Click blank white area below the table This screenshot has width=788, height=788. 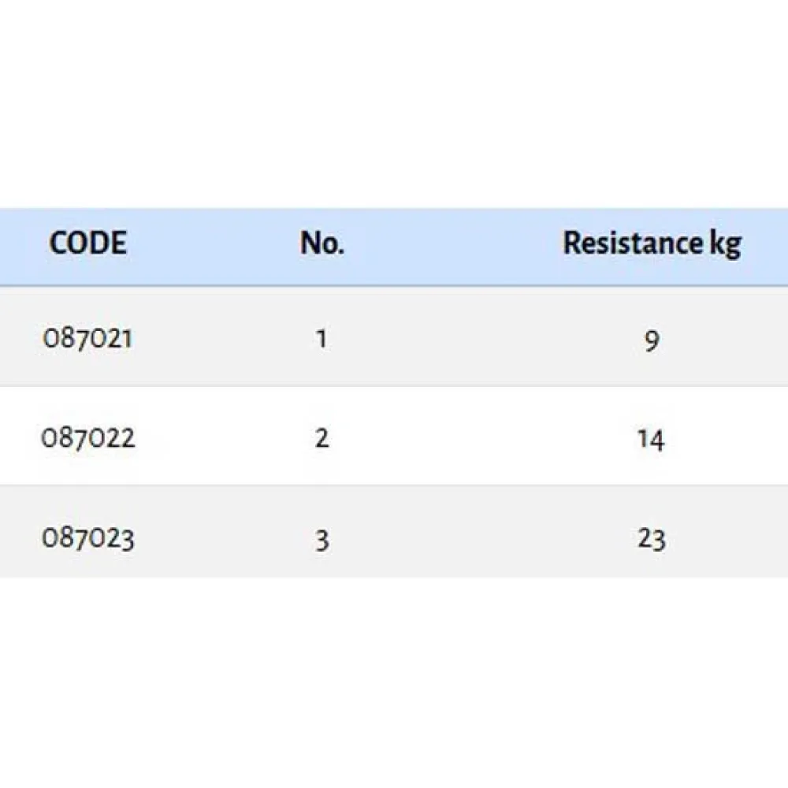[394, 678]
